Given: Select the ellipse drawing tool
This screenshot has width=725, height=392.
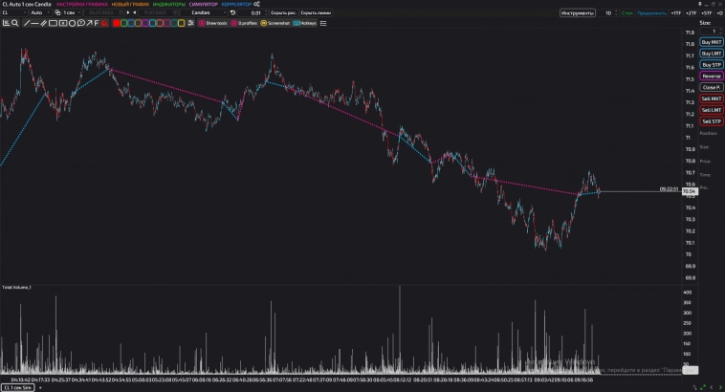Looking at the screenshot, I should [72, 22].
